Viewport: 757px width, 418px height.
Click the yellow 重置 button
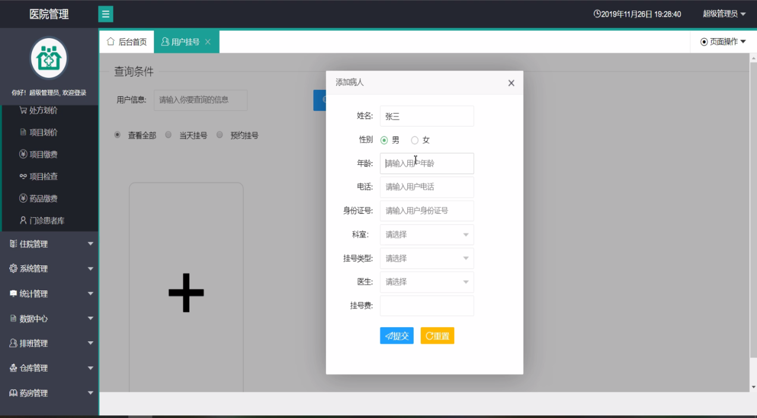(x=437, y=336)
